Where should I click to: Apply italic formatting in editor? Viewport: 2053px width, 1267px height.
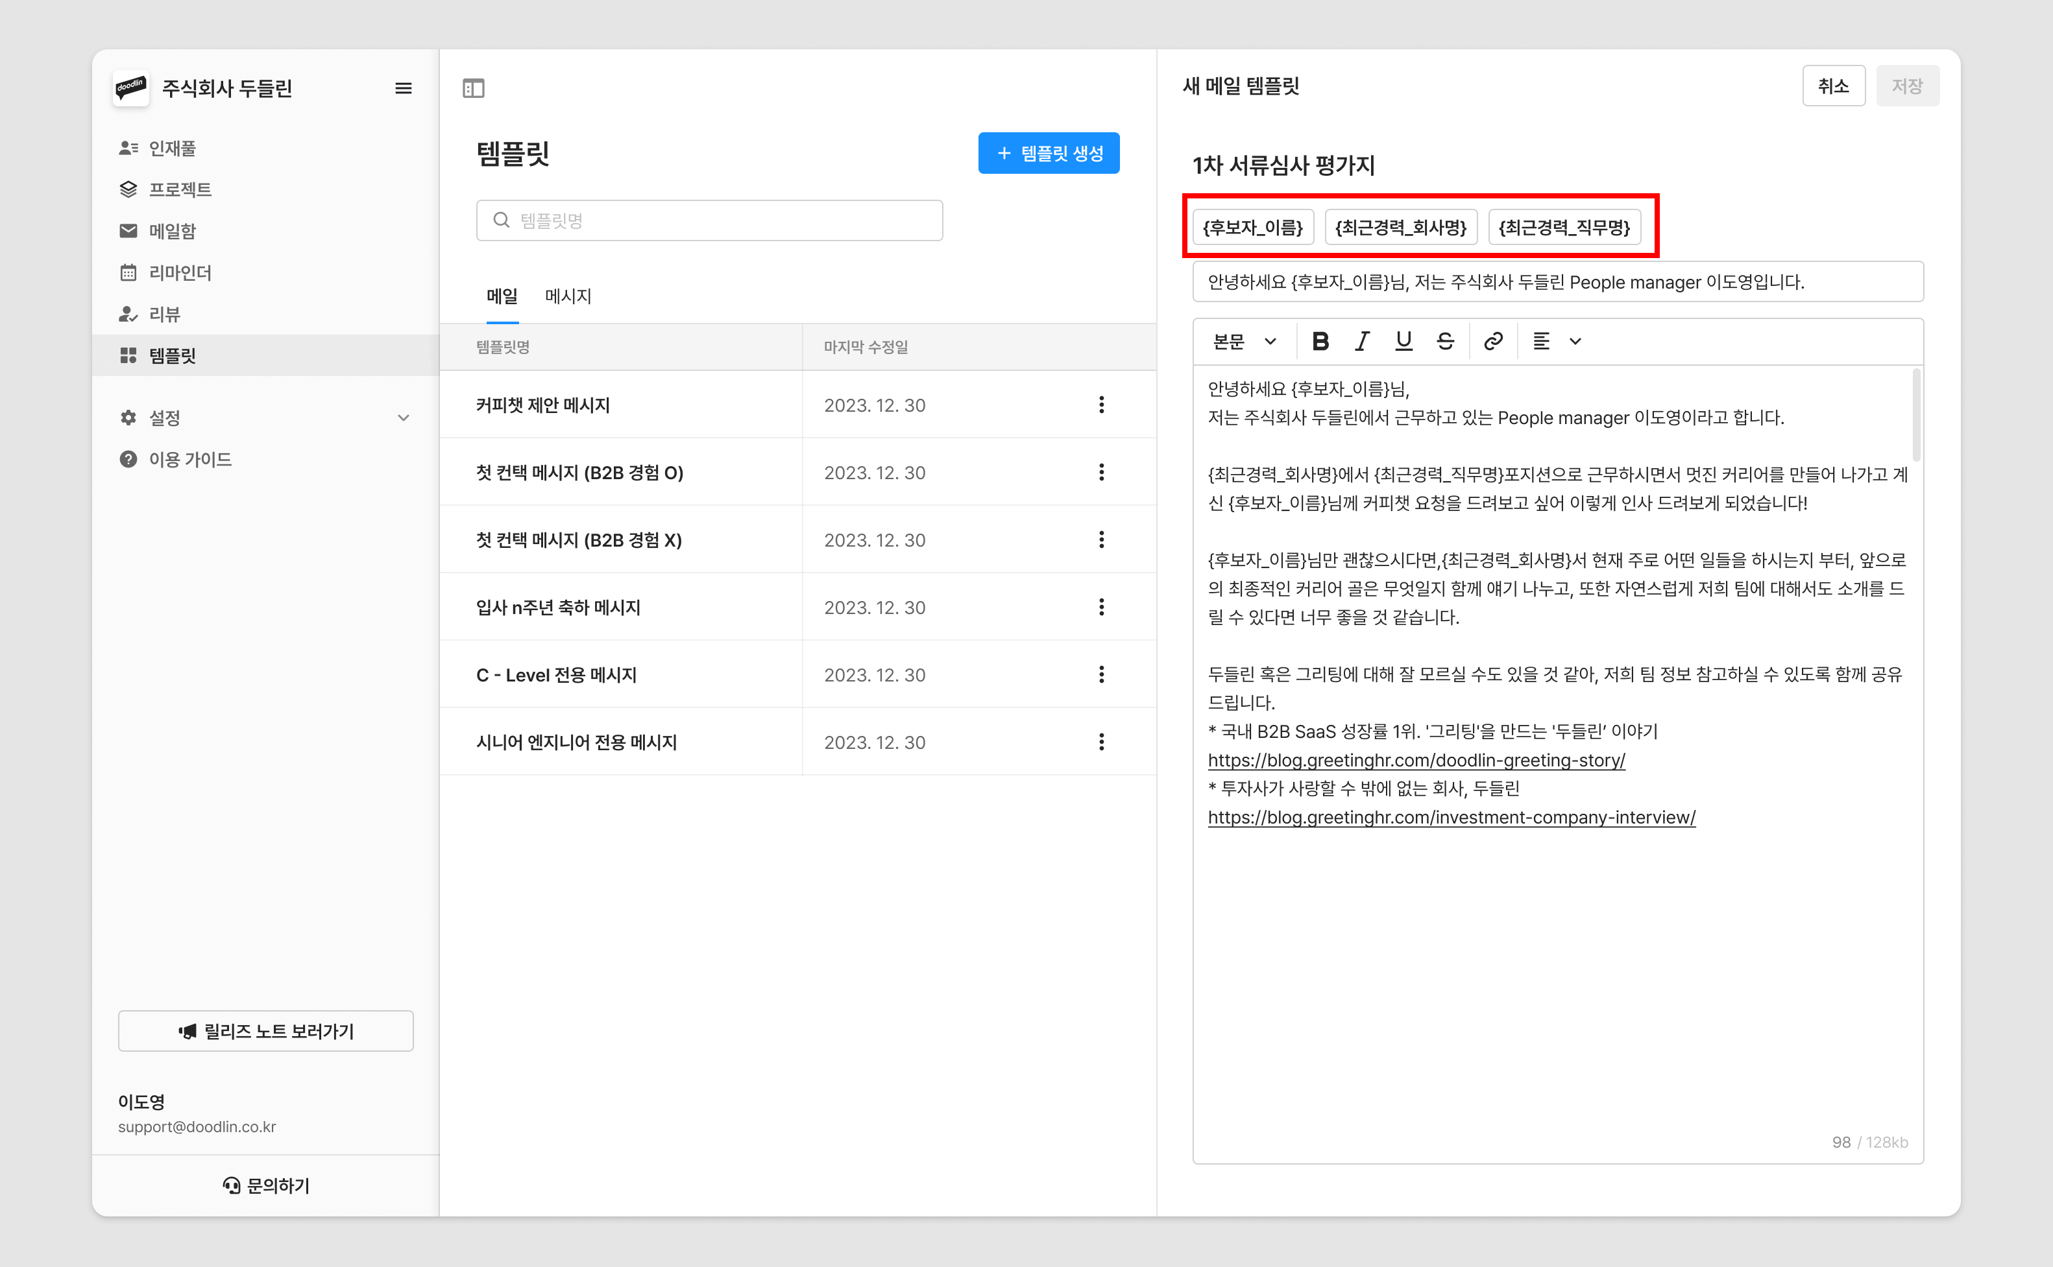coord(1362,341)
